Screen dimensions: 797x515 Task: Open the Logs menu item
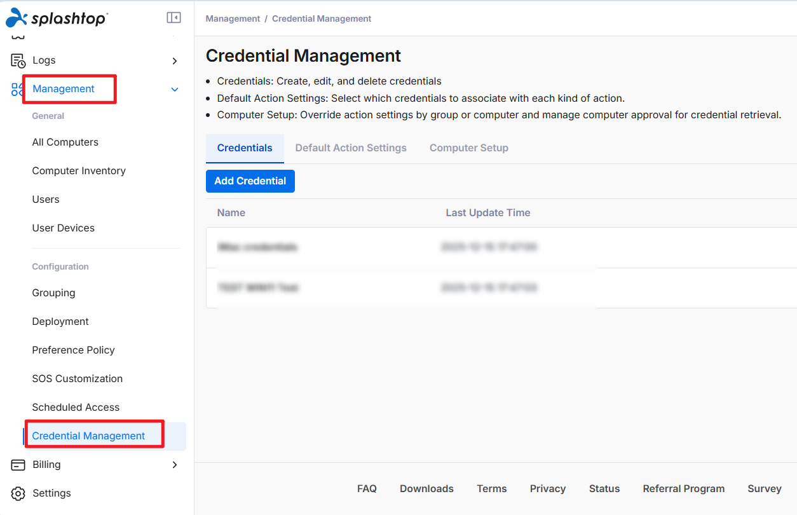tap(44, 60)
